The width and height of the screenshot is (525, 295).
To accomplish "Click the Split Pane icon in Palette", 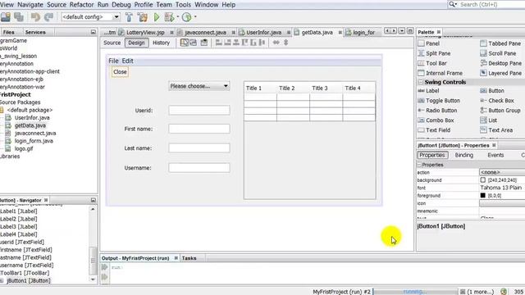I will click(421, 53).
